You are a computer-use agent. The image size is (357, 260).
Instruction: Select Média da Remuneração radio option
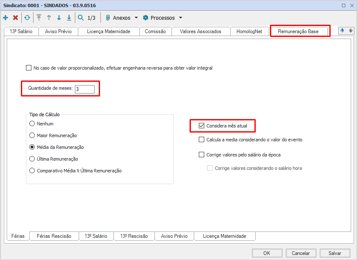click(32, 147)
